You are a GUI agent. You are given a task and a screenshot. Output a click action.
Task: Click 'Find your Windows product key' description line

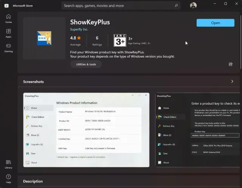[x=107, y=52]
